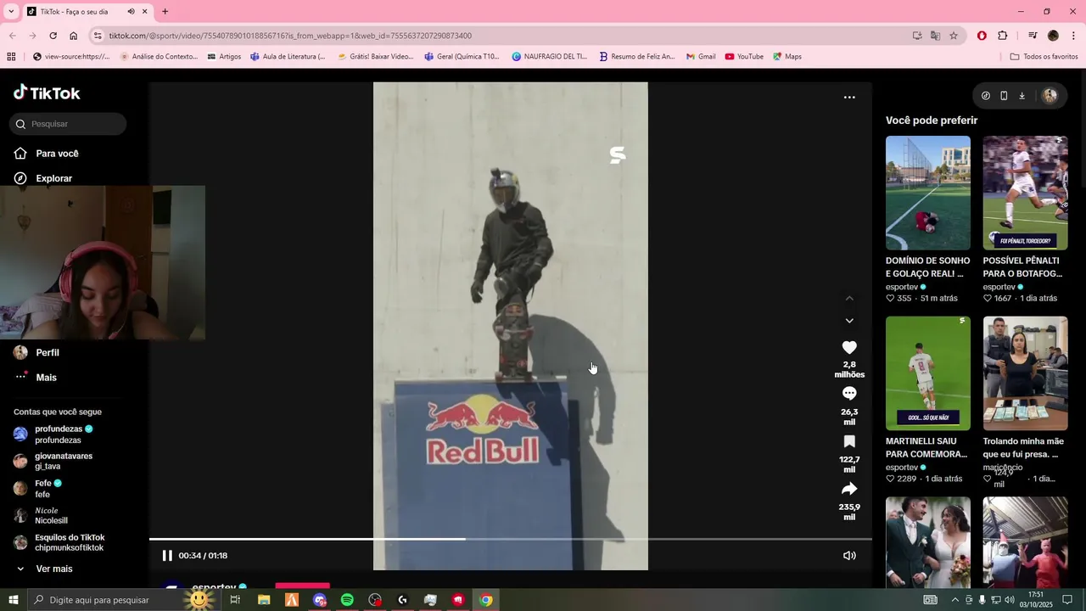Bookmark this page with star icon

click(954, 36)
